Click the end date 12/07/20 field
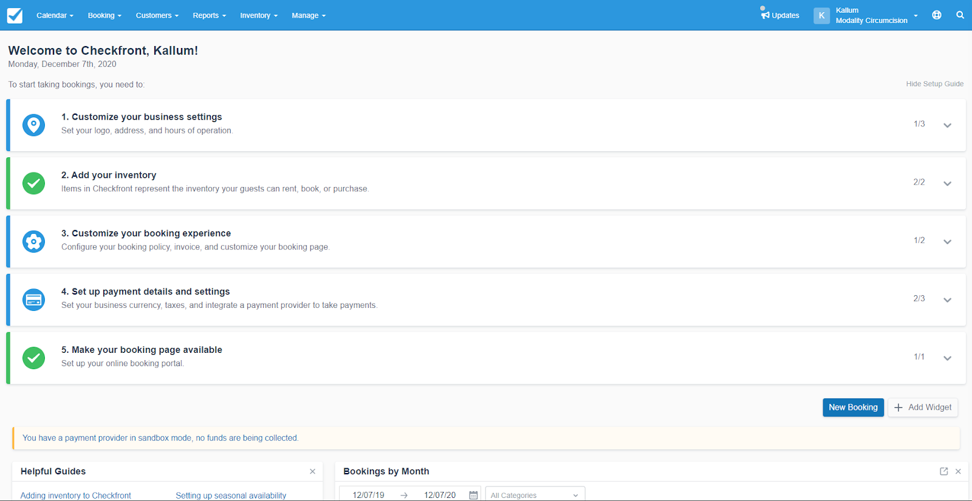Screen dimensions: 972x501 (x=440, y=495)
